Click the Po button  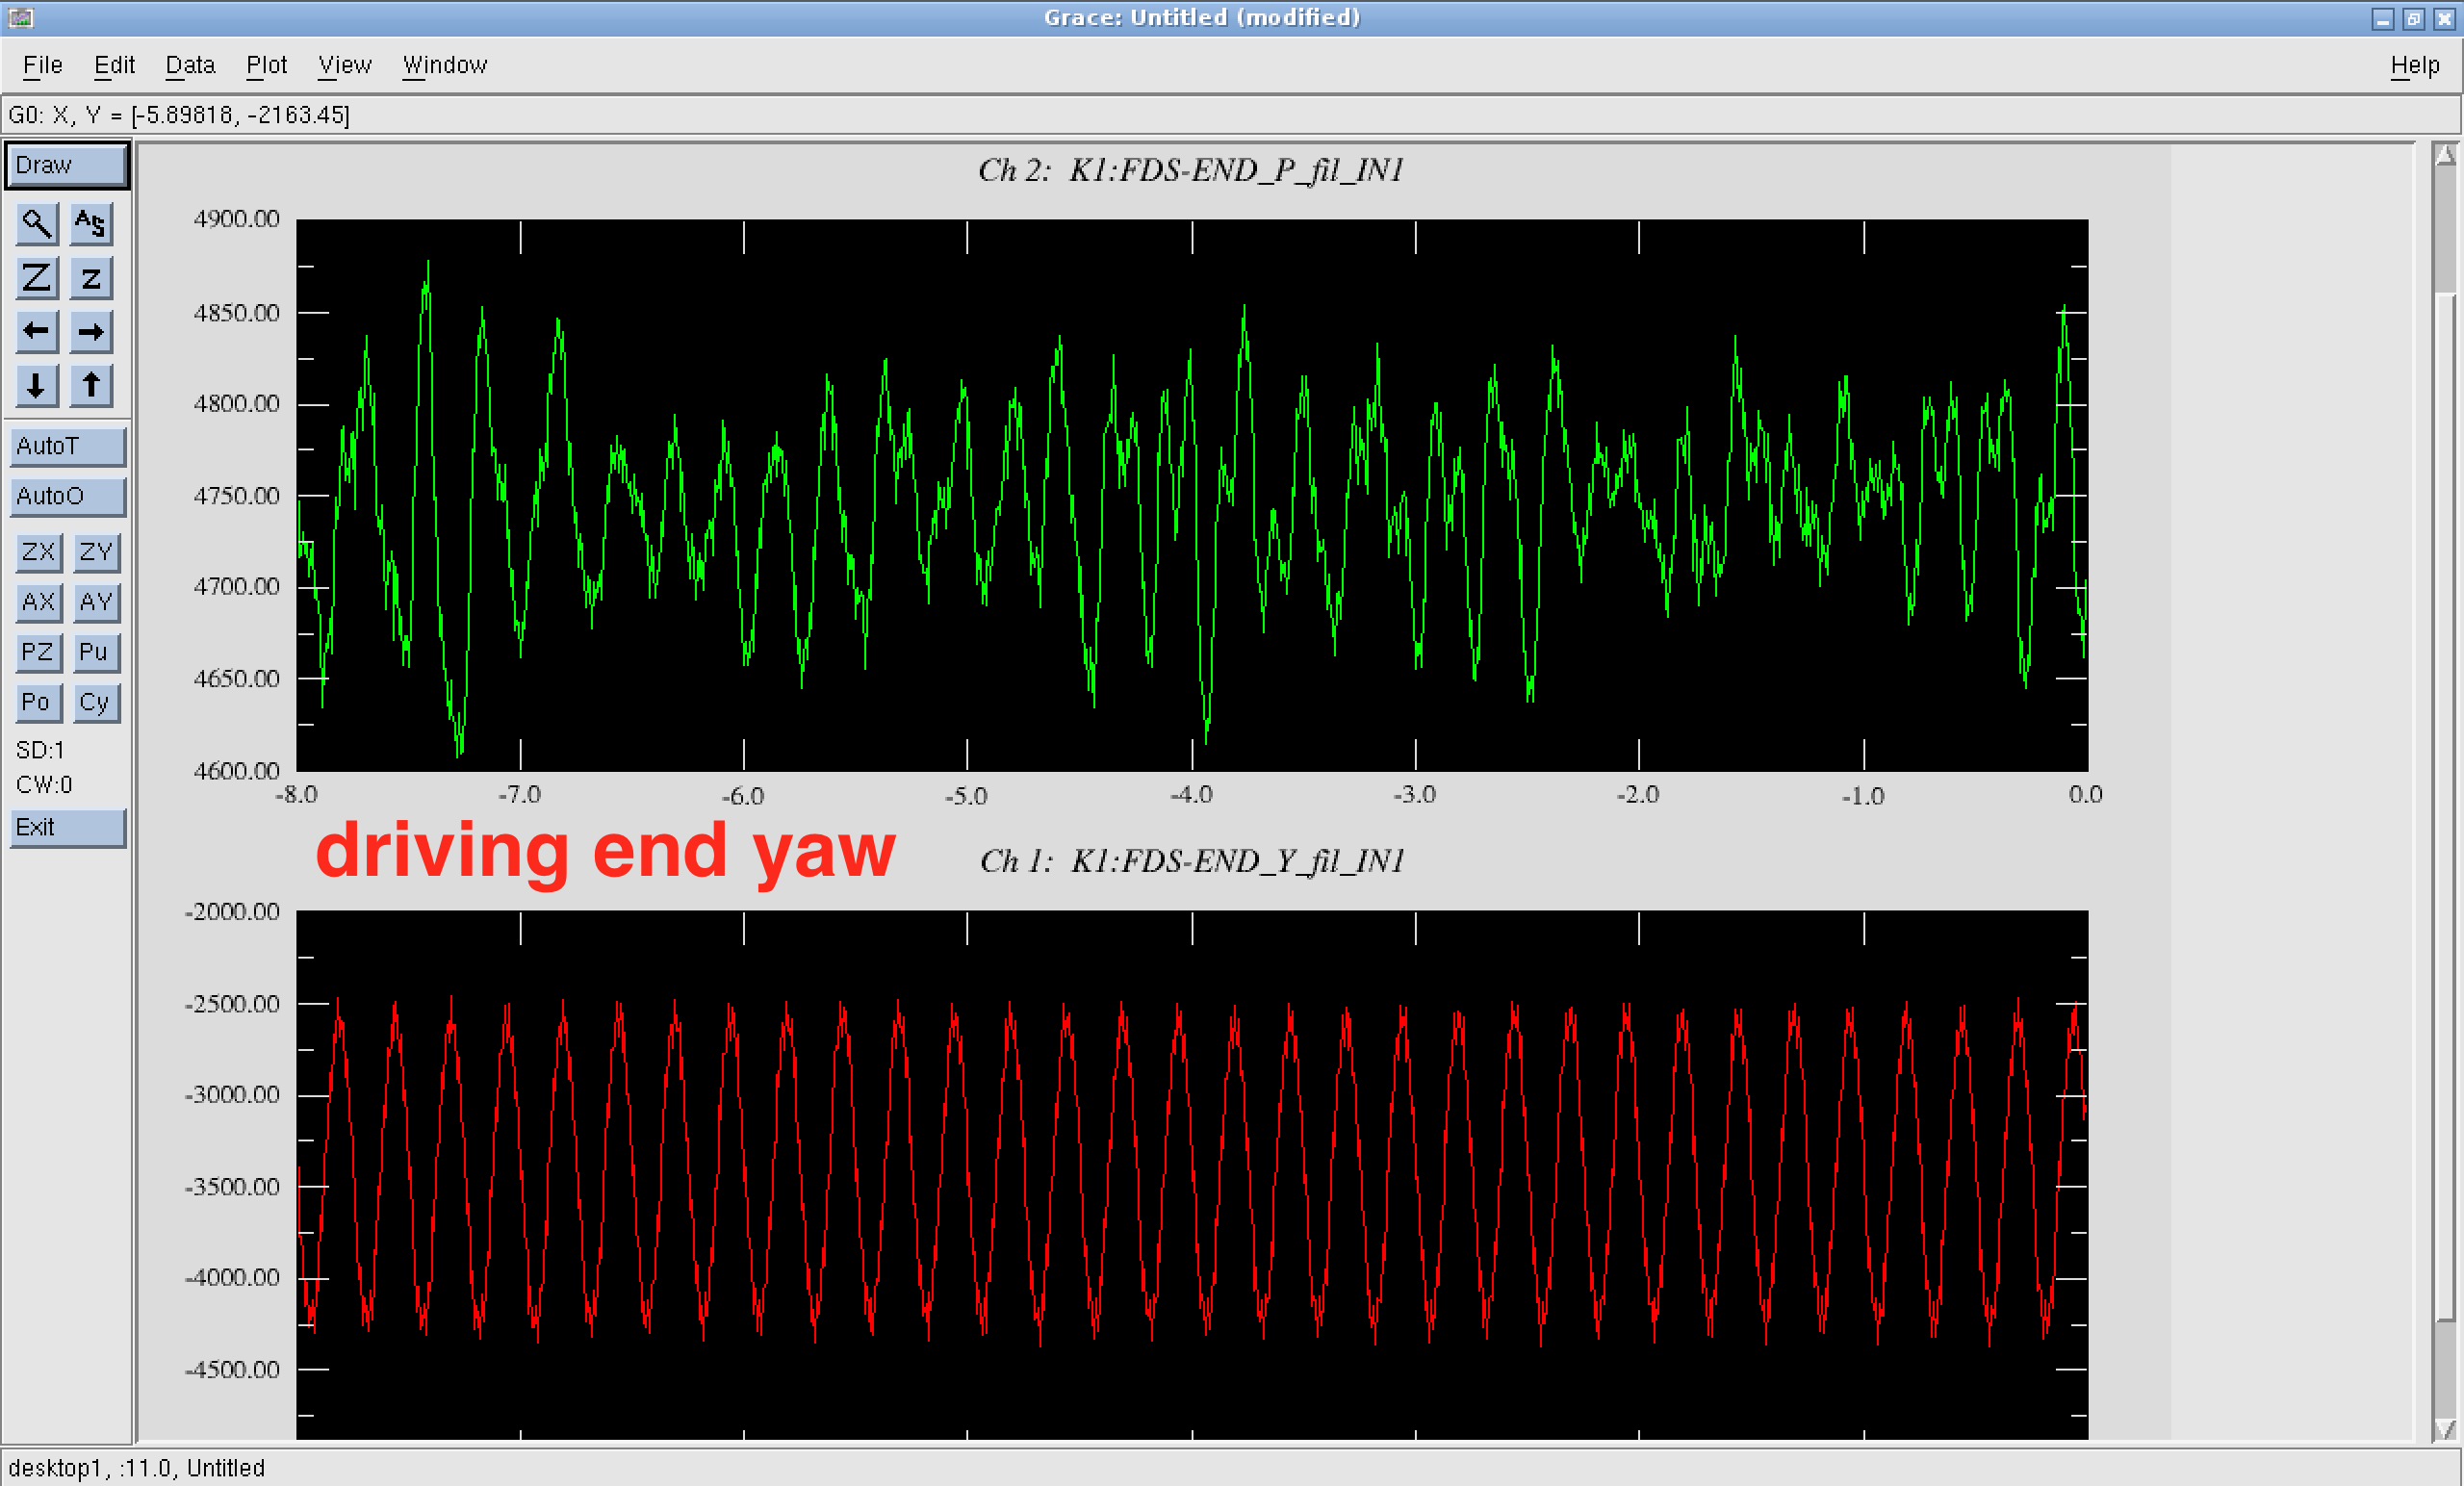point(39,703)
